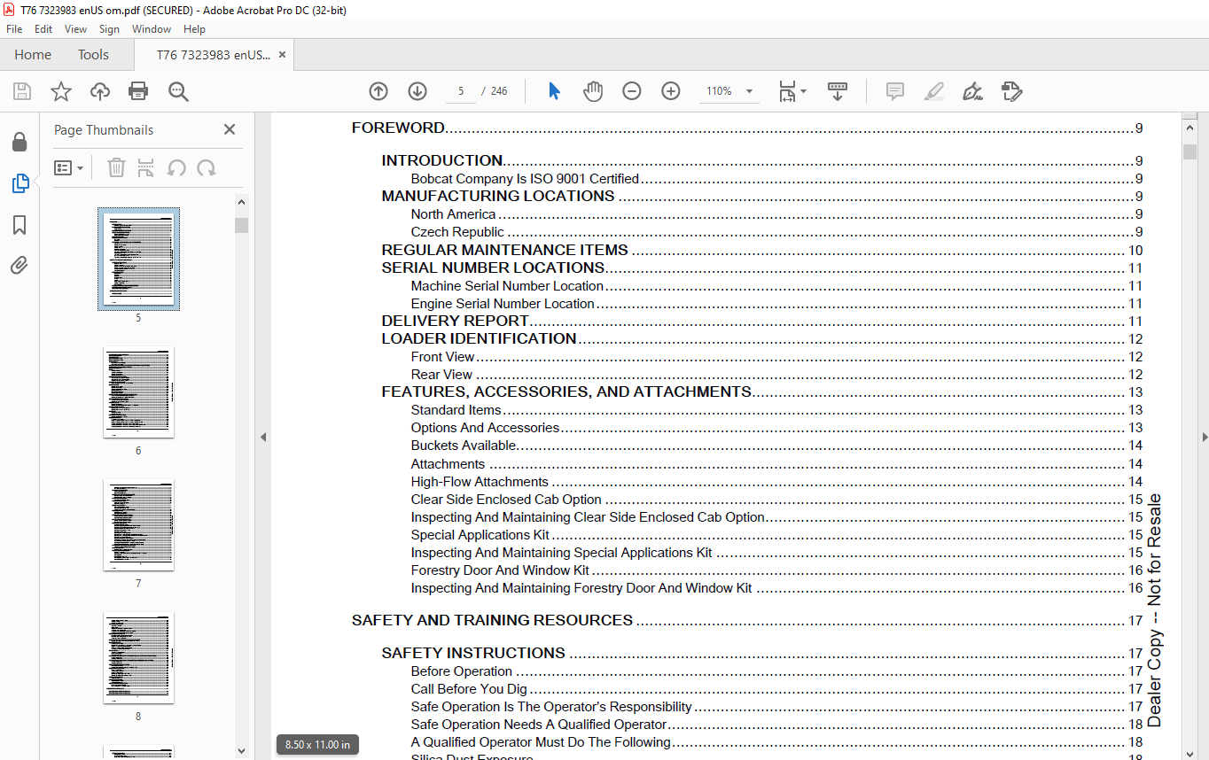Click the SAFETY INSTRUCTIONS contents entry
The height and width of the screenshot is (760, 1209).
tap(473, 653)
